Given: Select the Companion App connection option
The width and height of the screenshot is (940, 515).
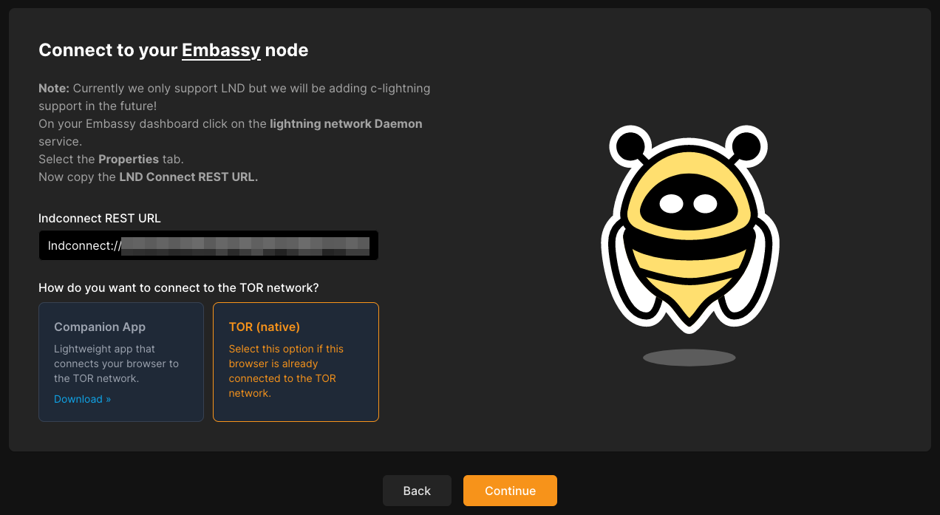Looking at the screenshot, I should coord(121,361).
